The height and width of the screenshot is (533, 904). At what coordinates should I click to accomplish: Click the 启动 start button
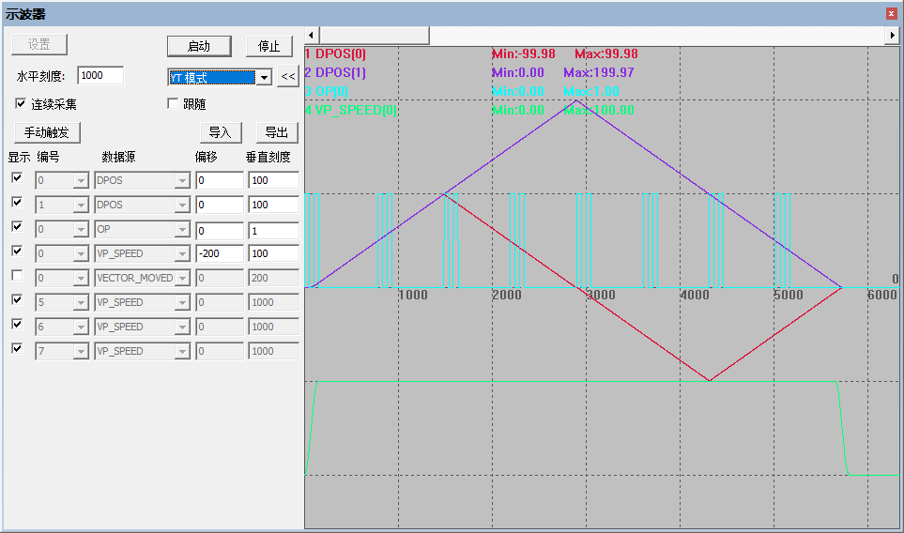click(x=199, y=46)
